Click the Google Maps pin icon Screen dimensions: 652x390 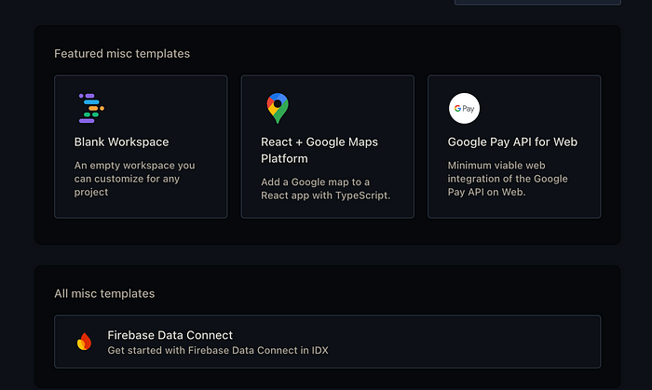tap(278, 108)
